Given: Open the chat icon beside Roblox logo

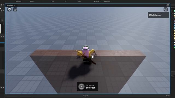Looking at the screenshot, I should coord(15,10).
